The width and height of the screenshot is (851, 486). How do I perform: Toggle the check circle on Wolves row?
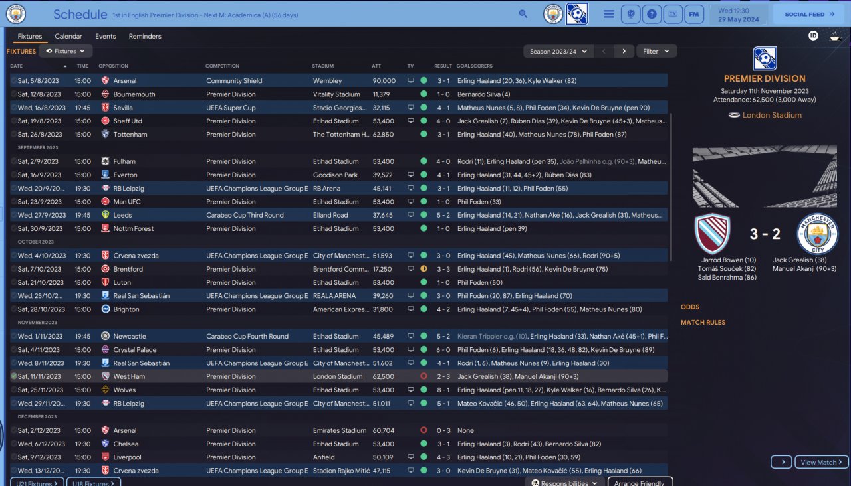[13, 390]
